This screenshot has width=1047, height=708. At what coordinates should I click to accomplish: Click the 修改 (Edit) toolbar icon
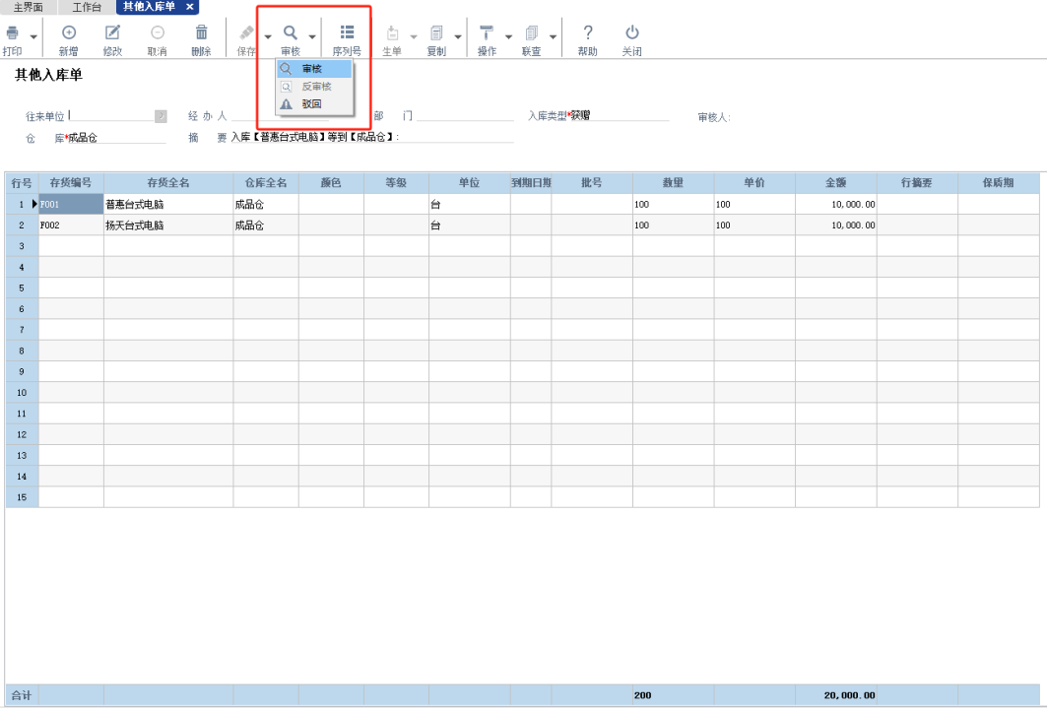(112, 34)
